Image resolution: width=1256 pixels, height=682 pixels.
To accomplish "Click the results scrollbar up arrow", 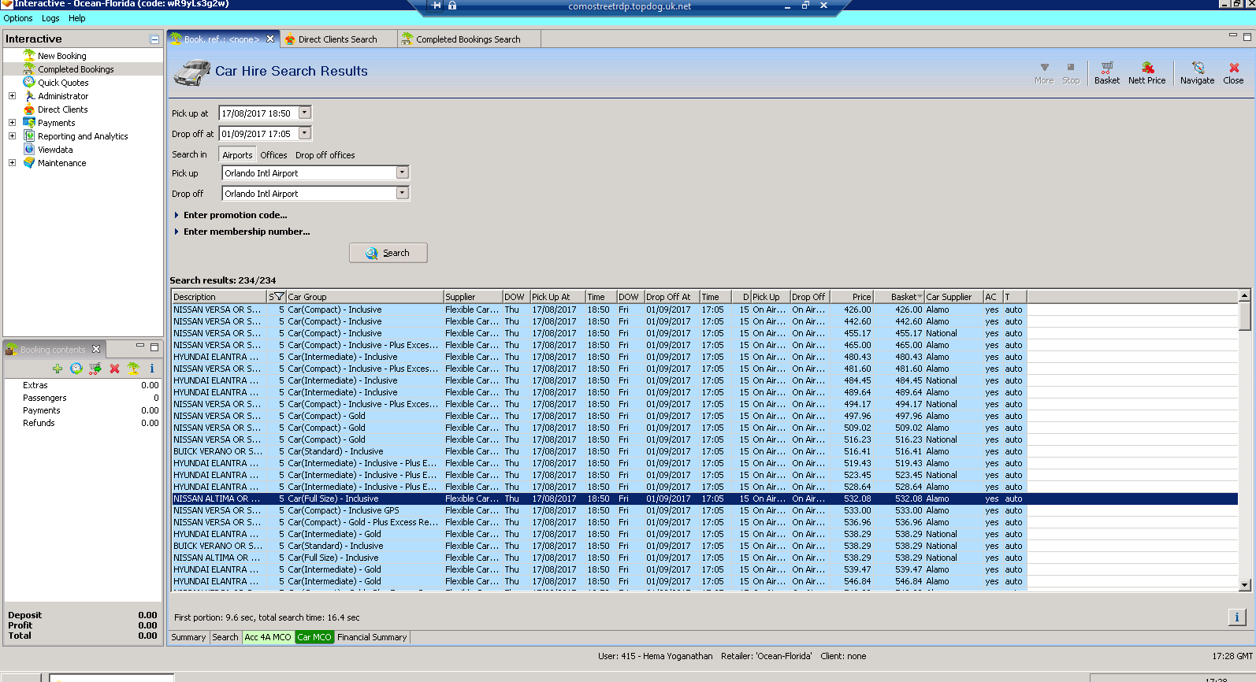I will point(1245,296).
